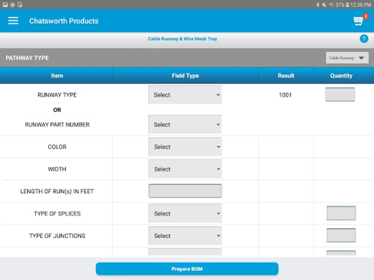Screen dimensions: 374x280
Task: Expand the Runway Type select dropdown
Action: pyautogui.click(x=185, y=95)
